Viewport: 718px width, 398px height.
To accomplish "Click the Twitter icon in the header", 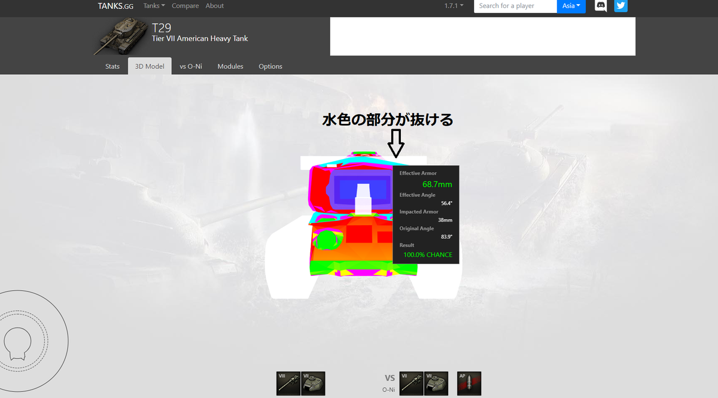I will click(620, 6).
